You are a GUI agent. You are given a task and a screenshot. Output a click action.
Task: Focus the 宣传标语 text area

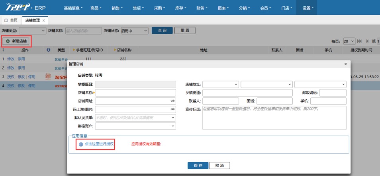tap(274, 118)
